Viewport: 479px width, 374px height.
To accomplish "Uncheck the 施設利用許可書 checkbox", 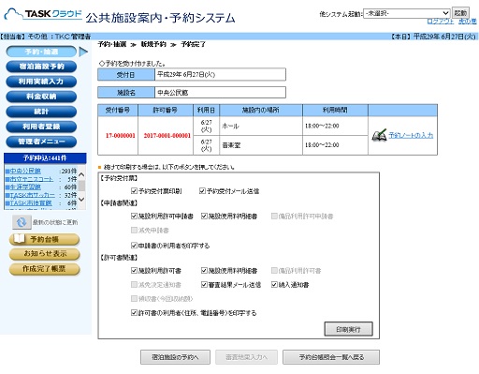I will [x=134, y=270].
